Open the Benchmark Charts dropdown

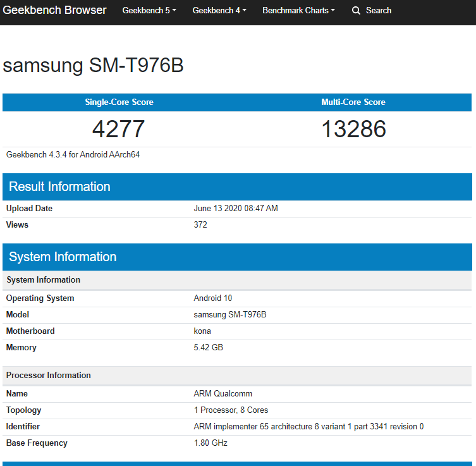(298, 10)
